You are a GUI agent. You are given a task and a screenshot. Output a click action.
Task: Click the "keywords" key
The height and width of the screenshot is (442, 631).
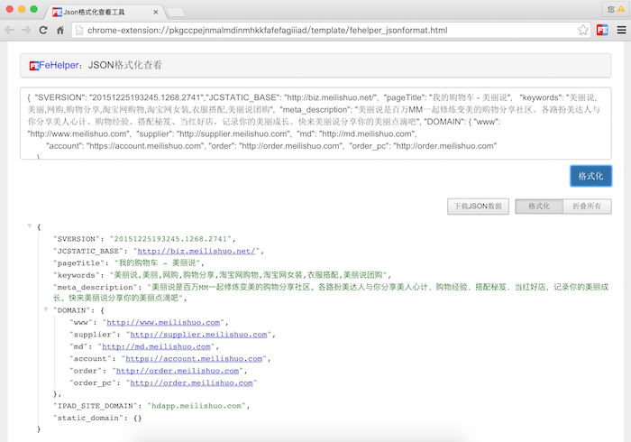[x=76, y=275]
